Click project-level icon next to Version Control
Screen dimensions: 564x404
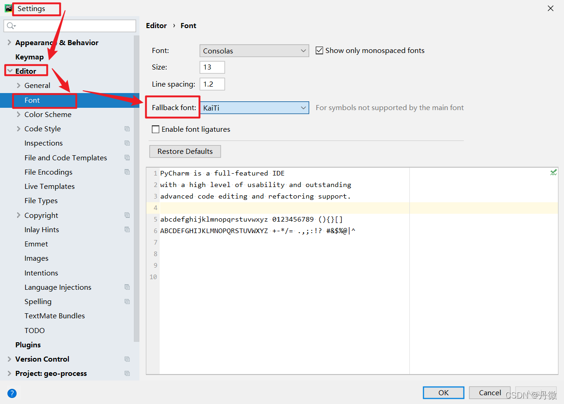click(127, 359)
